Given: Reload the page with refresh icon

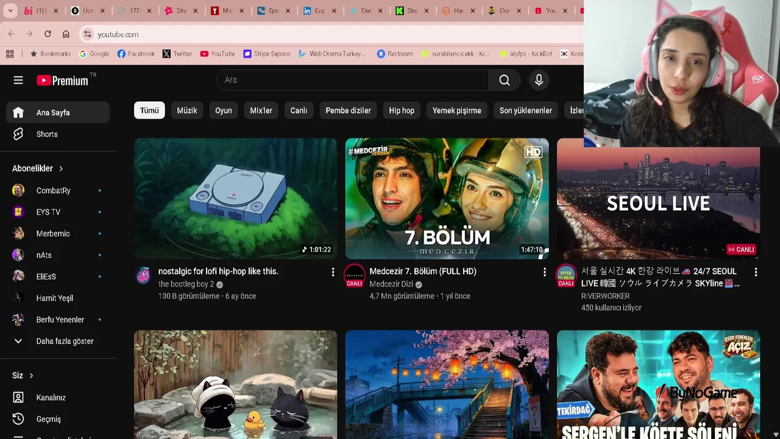Looking at the screenshot, I should pyautogui.click(x=48, y=34).
